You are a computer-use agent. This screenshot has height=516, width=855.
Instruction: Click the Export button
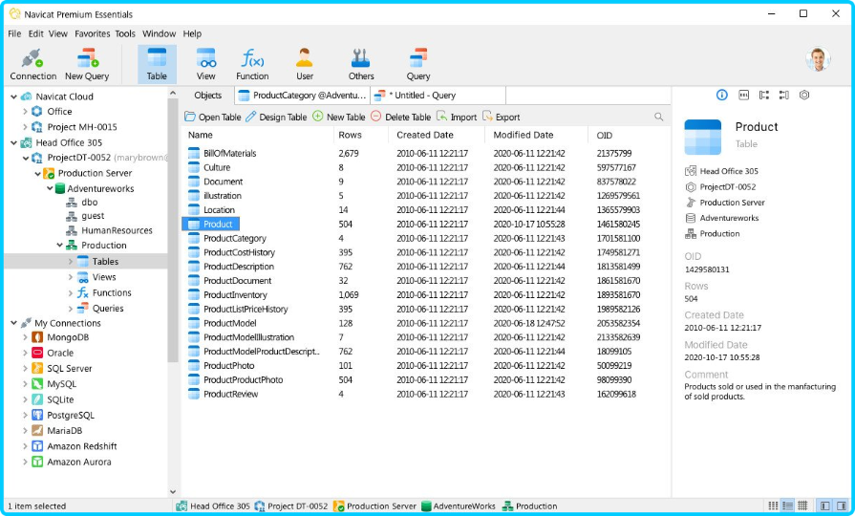click(x=501, y=117)
